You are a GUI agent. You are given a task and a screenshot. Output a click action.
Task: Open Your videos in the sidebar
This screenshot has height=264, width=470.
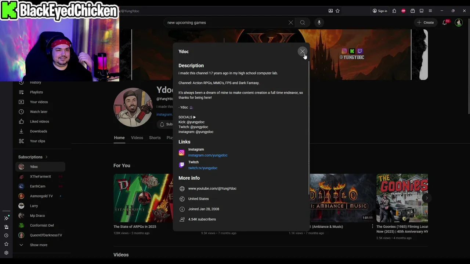tap(40, 102)
